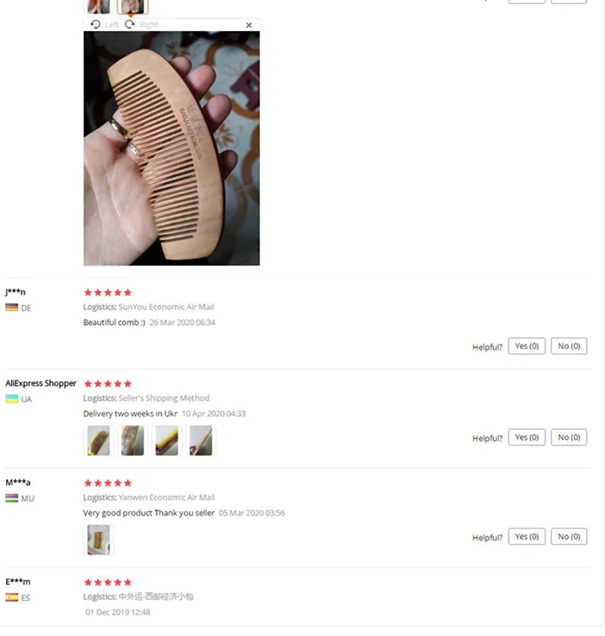Click No (0) on the Beautiful comb review
The width and height of the screenshot is (605, 636).
(x=569, y=346)
